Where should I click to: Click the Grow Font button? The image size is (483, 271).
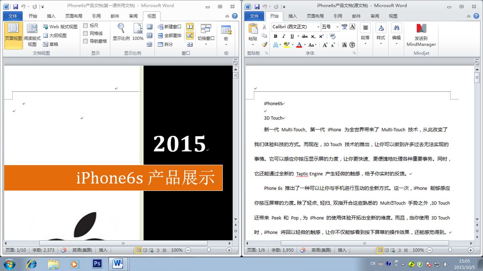[325, 45]
